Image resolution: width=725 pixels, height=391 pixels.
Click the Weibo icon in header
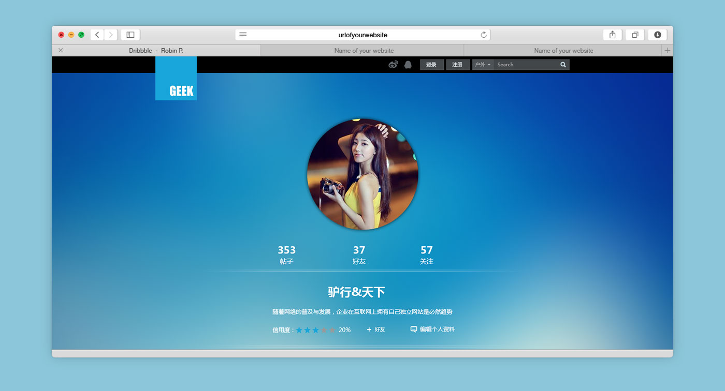pyautogui.click(x=393, y=65)
